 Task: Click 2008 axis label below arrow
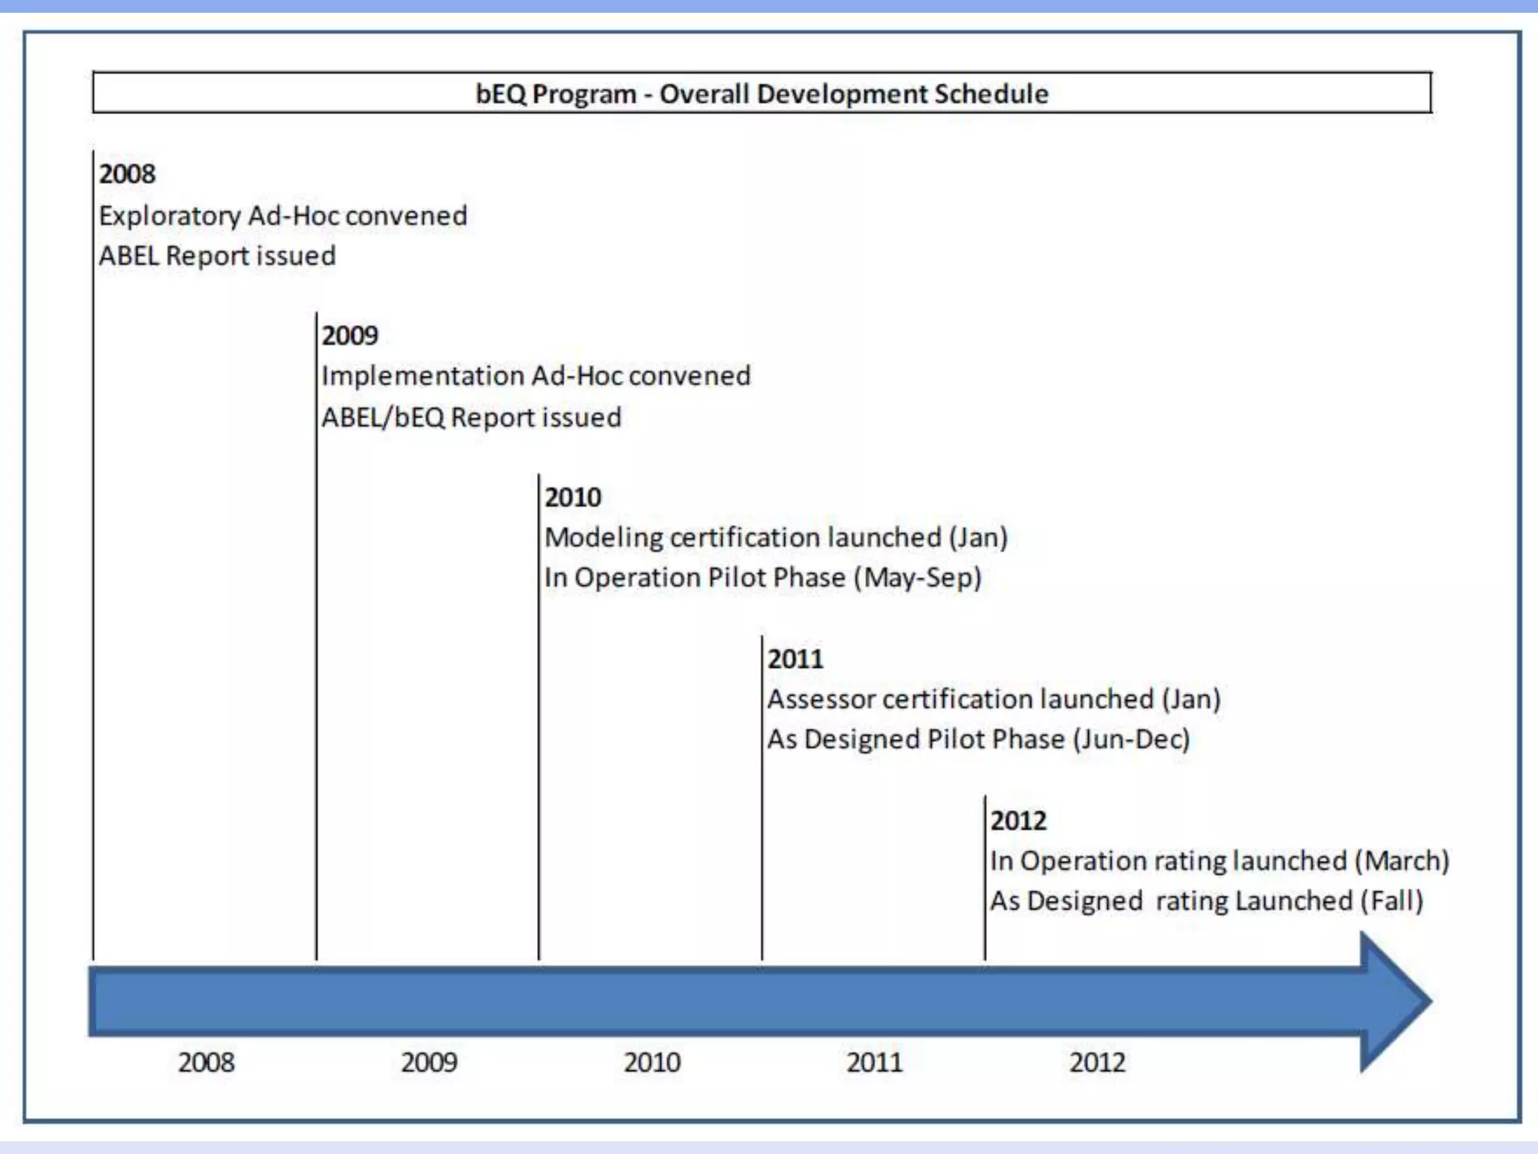pyautogui.click(x=206, y=1062)
